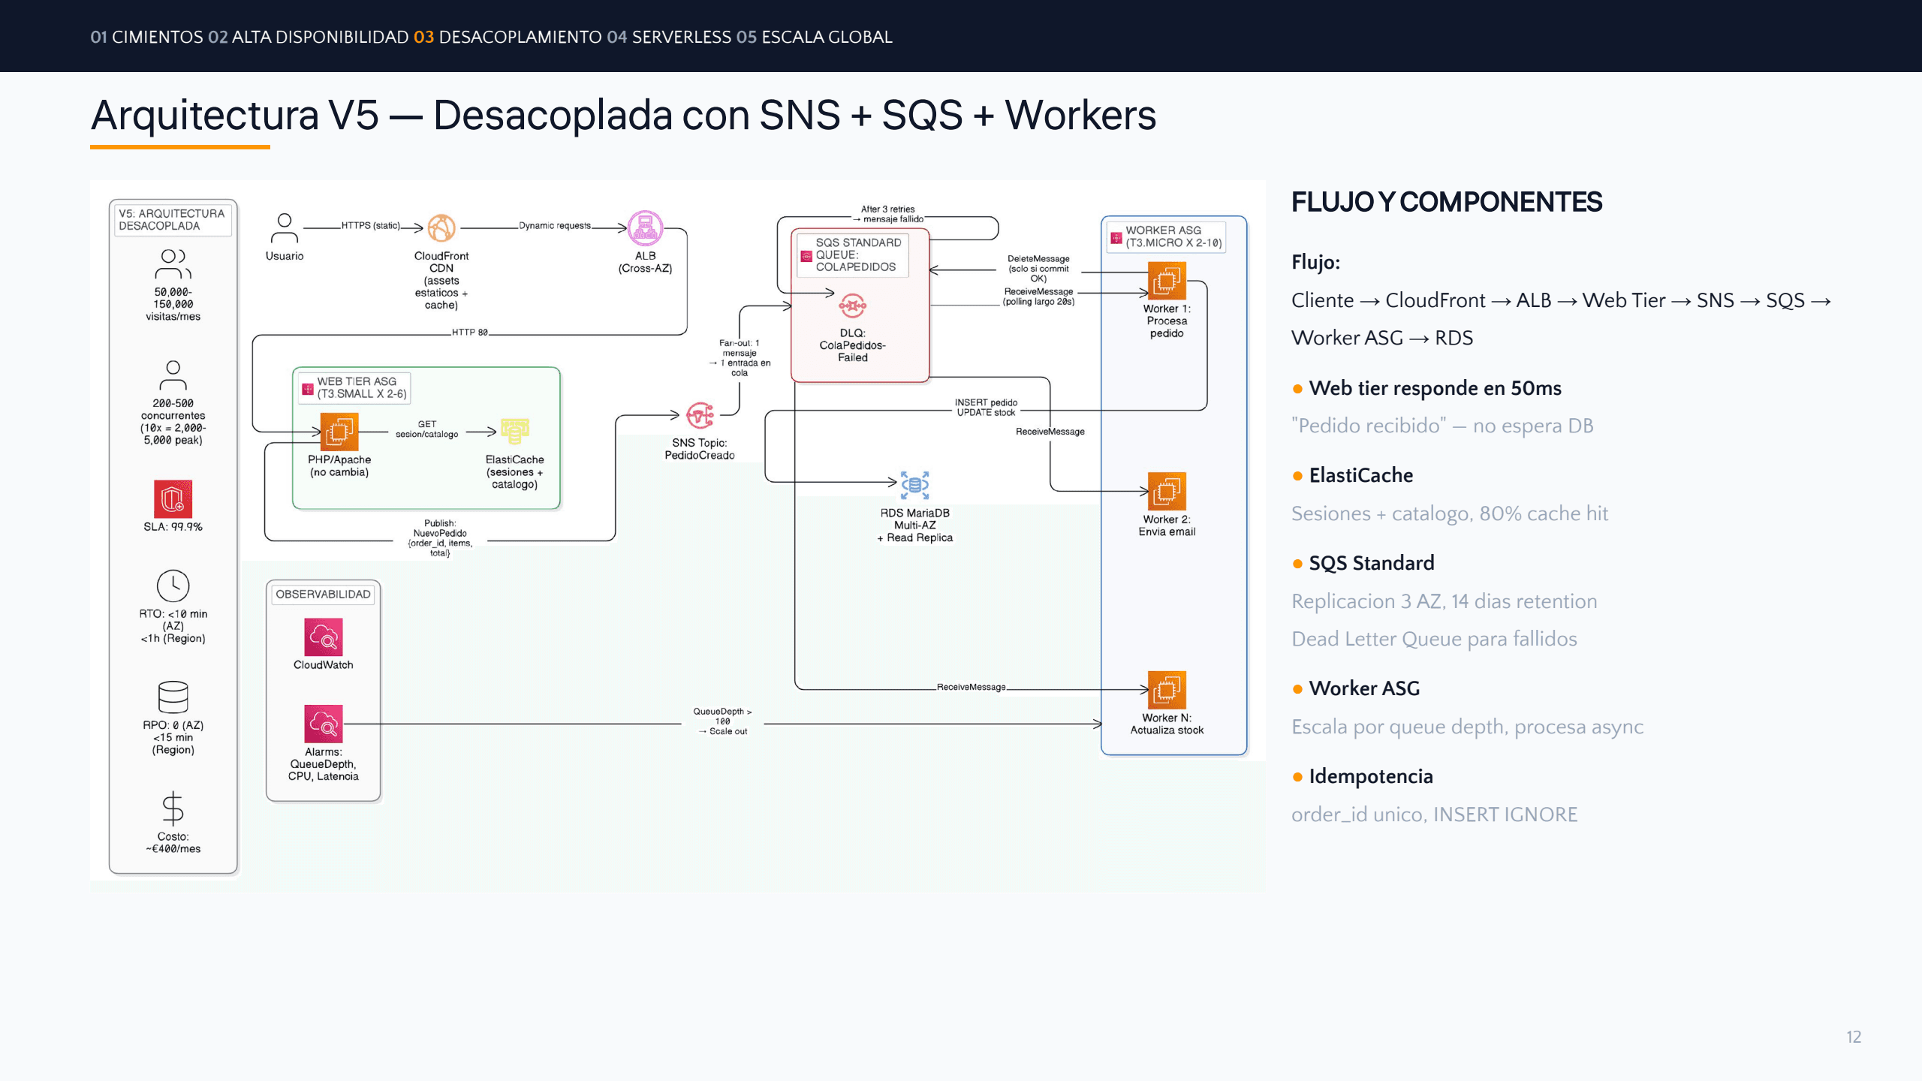Select the CloudWatch icon in Observabilidad

pos(324,637)
